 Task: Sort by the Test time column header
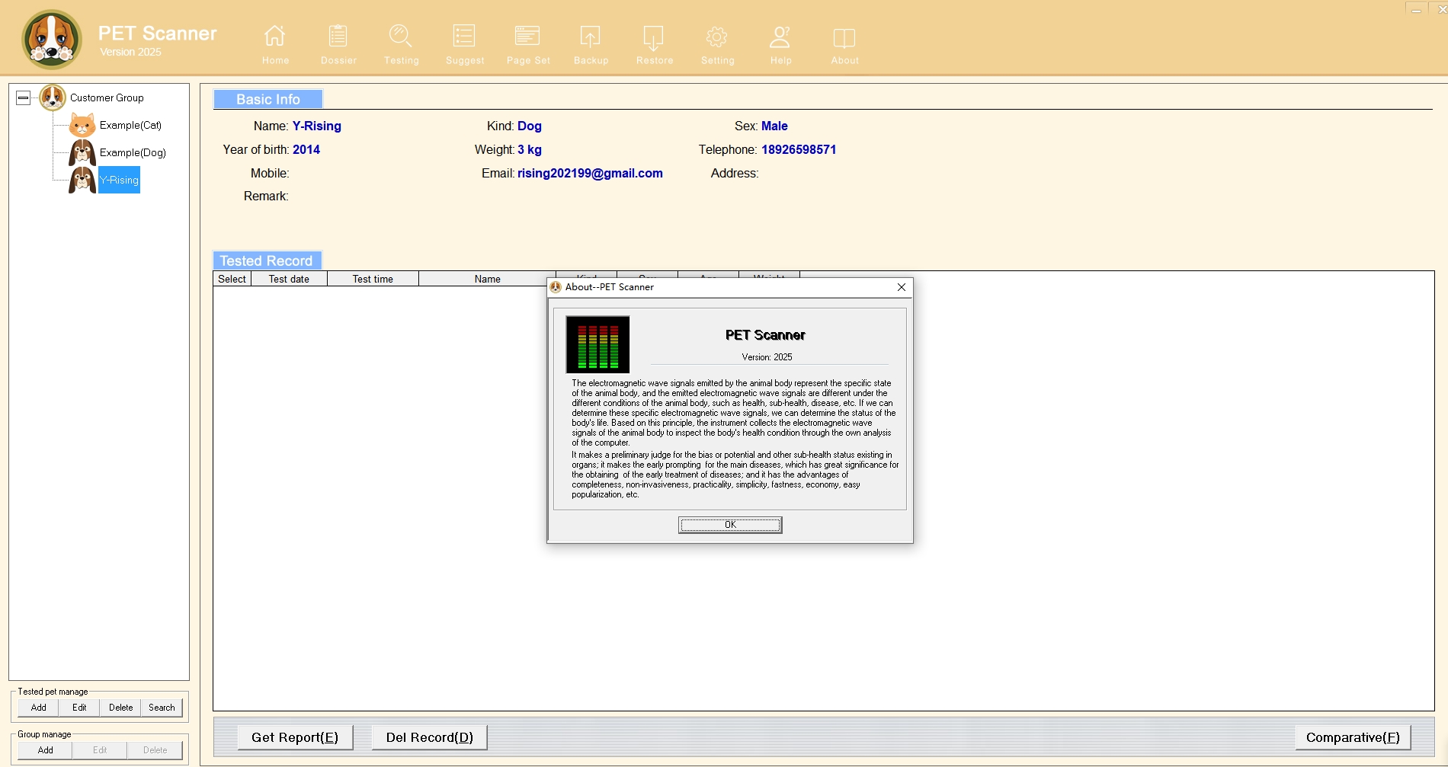373,279
